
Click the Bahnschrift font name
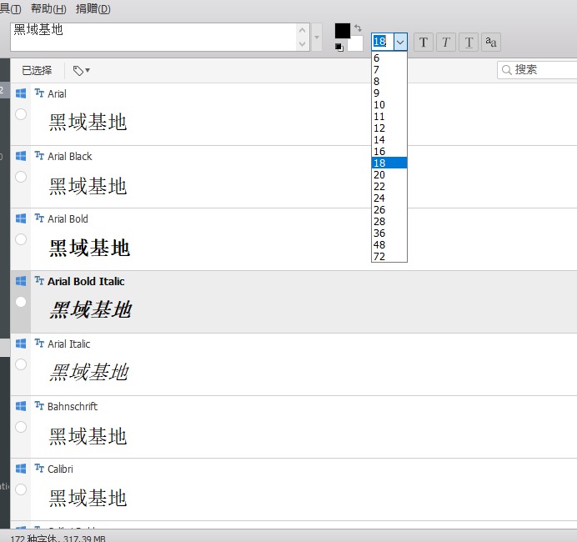click(x=73, y=407)
